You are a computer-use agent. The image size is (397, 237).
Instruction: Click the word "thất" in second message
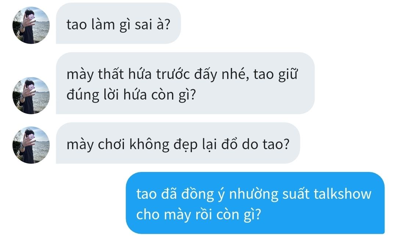pyautogui.click(x=111, y=74)
